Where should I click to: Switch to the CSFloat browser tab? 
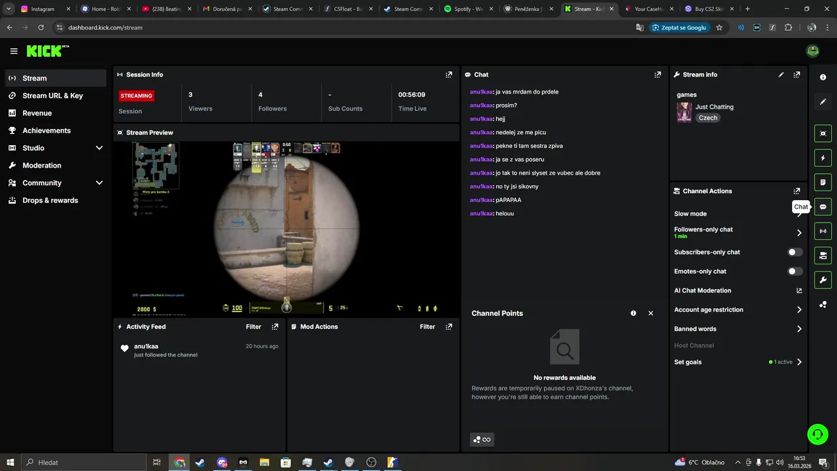pyautogui.click(x=348, y=9)
